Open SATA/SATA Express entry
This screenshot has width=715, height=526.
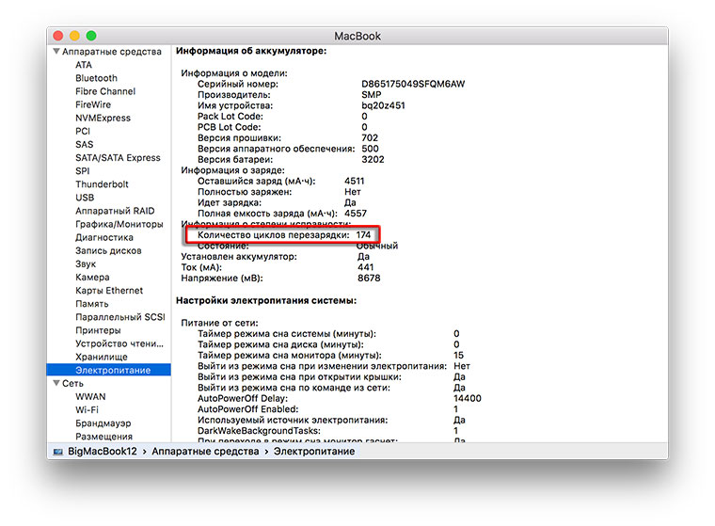tap(118, 157)
